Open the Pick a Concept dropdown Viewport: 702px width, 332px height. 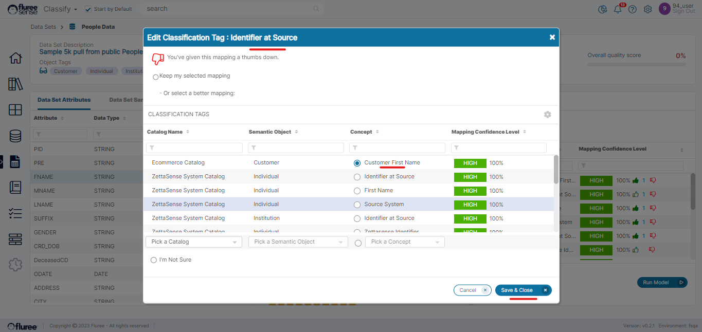pyautogui.click(x=404, y=242)
